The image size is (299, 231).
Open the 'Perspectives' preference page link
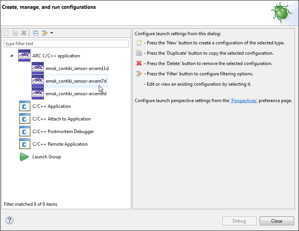[244, 101]
